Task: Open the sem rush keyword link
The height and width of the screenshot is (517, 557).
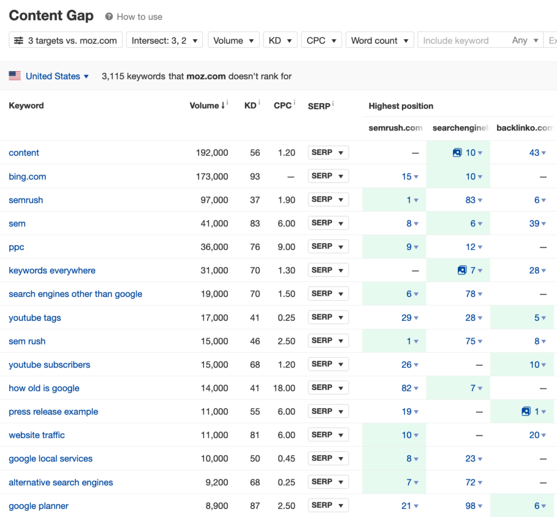Action: [27, 341]
